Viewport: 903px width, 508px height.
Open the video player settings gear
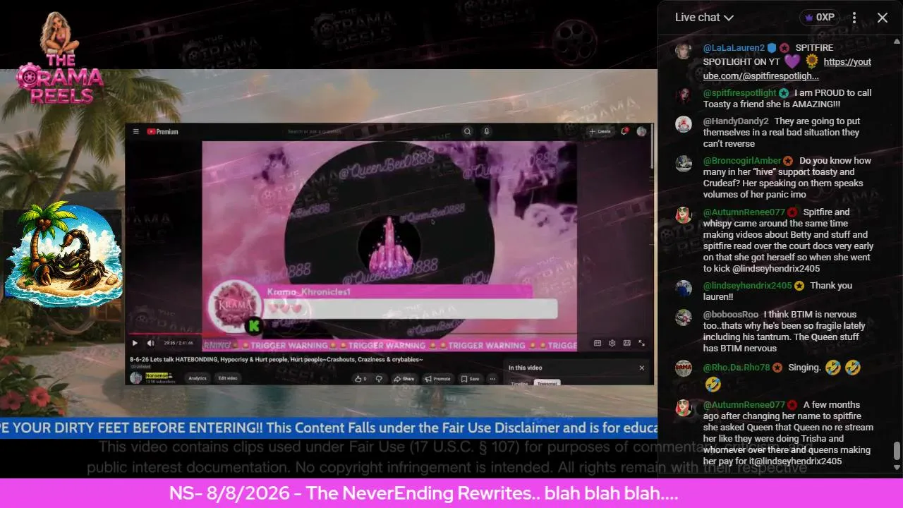click(612, 344)
